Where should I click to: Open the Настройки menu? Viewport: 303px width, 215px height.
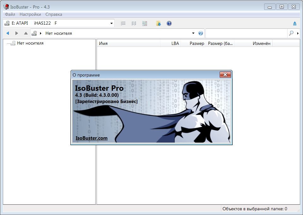coord(30,14)
